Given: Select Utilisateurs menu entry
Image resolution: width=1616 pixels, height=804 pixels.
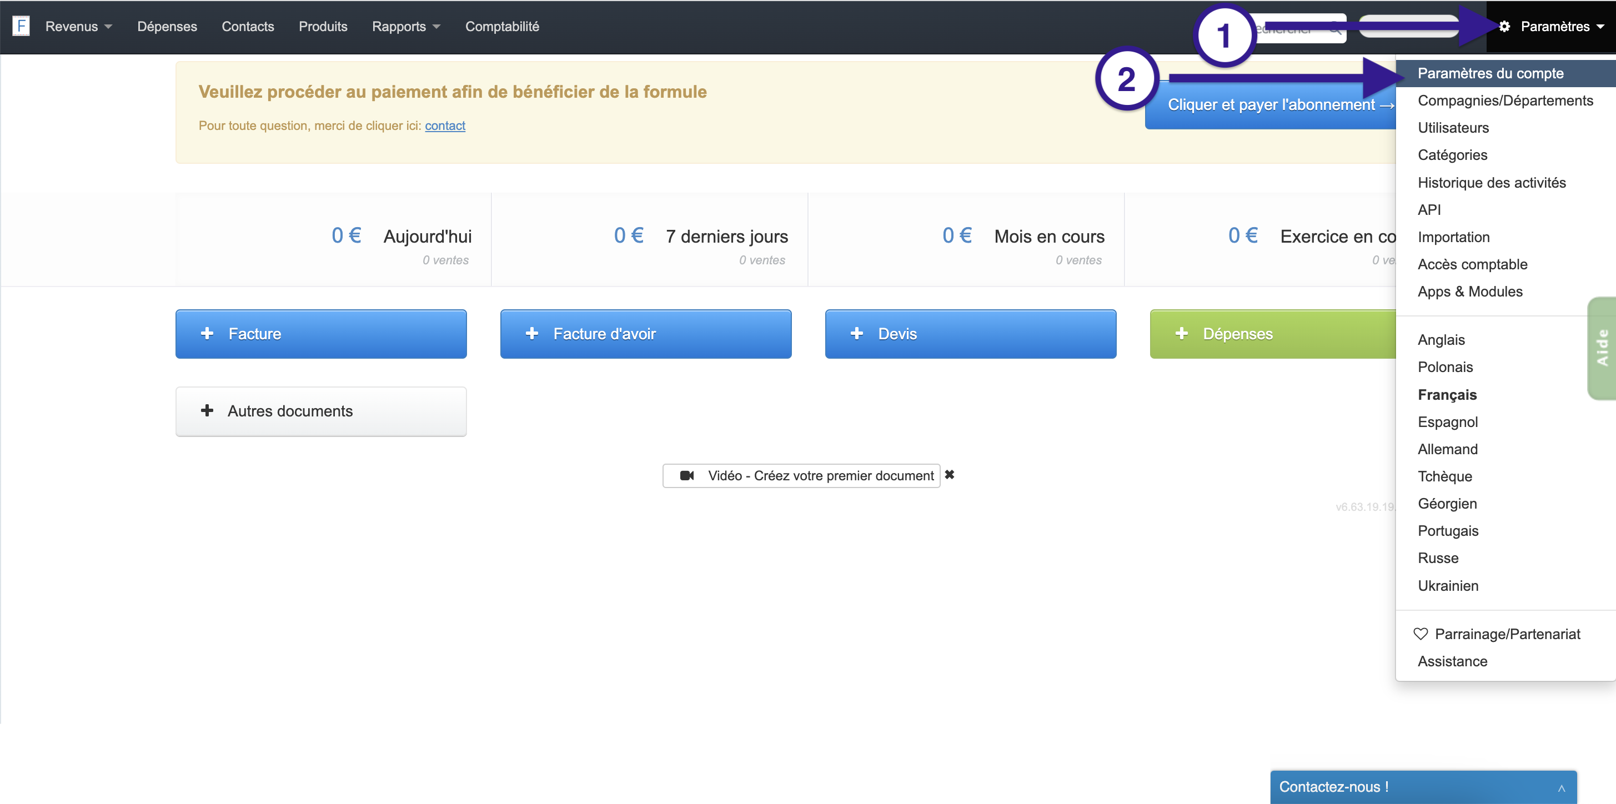Looking at the screenshot, I should [x=1505, y=128].
